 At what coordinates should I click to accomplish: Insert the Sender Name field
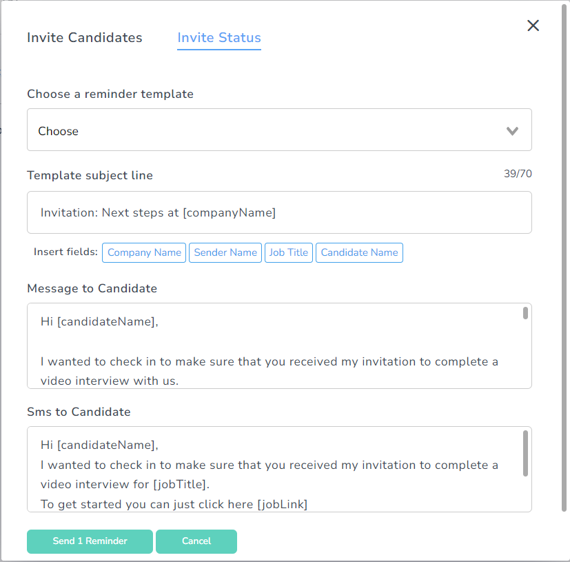tap(225, 252)
